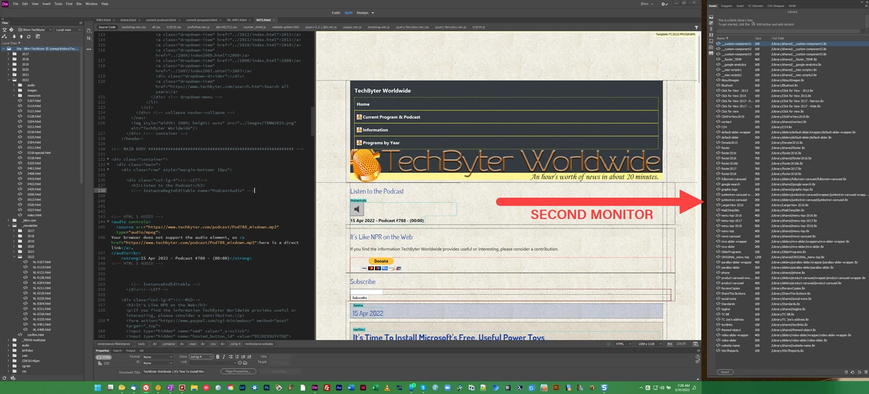Open the Open Documents toolbar icon
Screen dimensions: 869x394
[x=89, y=31]
